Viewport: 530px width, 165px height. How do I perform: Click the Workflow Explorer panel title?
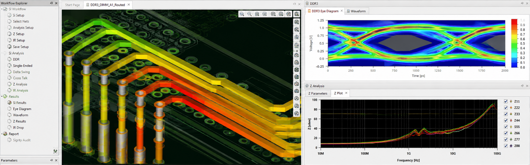(14, 3)
